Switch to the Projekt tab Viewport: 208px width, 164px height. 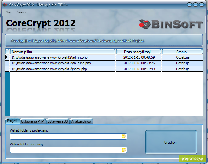click(12, 121)
